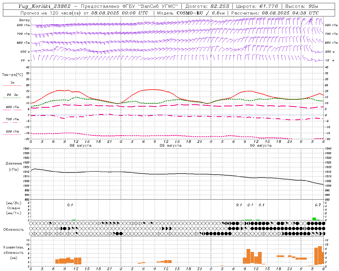Select the 'Прогноз на 120 часа(ов)' forecast header text
Viewport: 339px width, 271px height.
coord(51,13)
